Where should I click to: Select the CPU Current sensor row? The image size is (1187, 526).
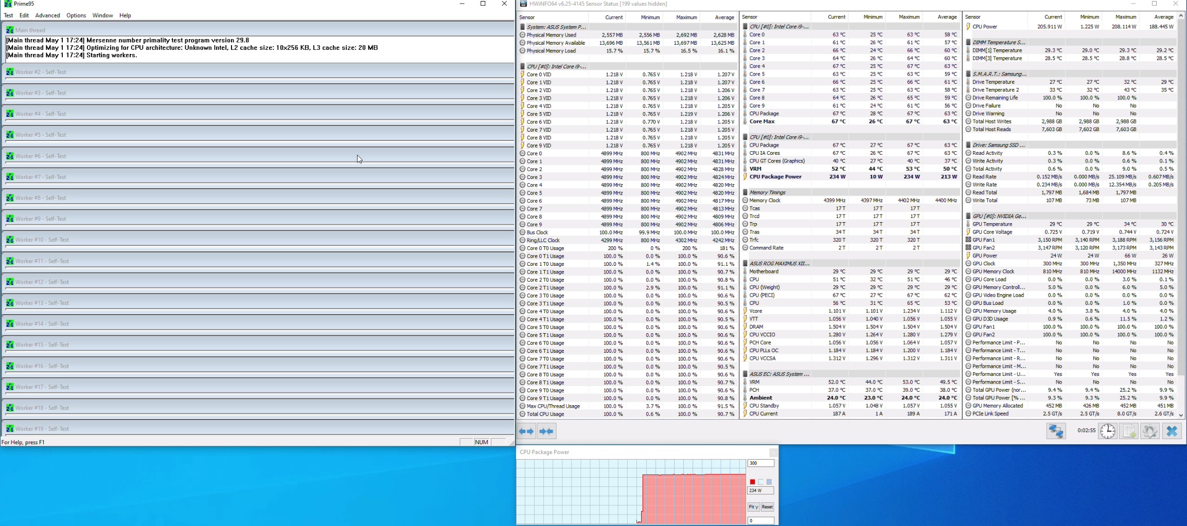click(x=850, y=414)
